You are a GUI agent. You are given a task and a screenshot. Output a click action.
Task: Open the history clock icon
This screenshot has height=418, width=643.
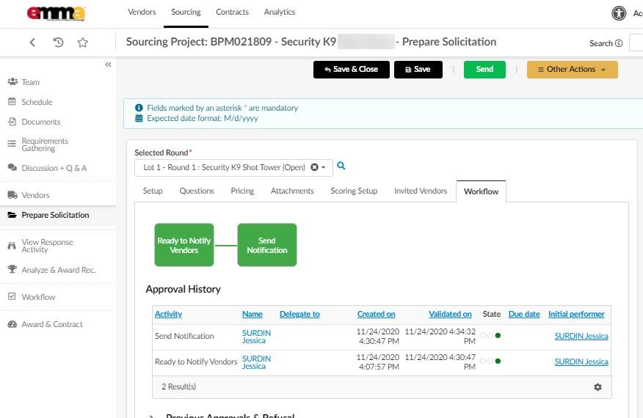click(58, 43)
